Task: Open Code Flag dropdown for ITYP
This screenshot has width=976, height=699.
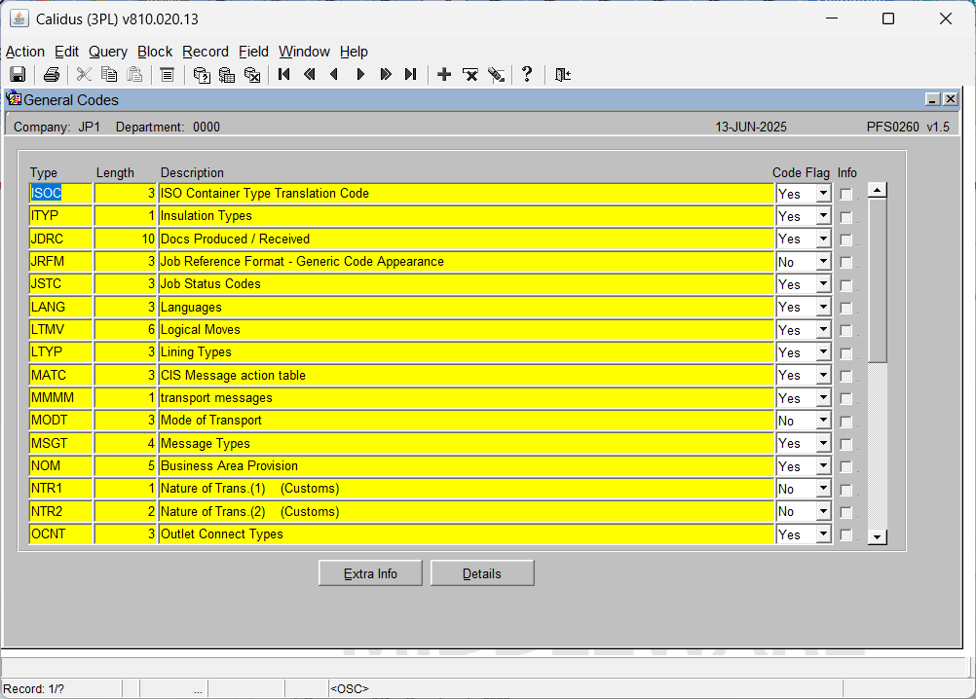Action: (x=823, y=216)
